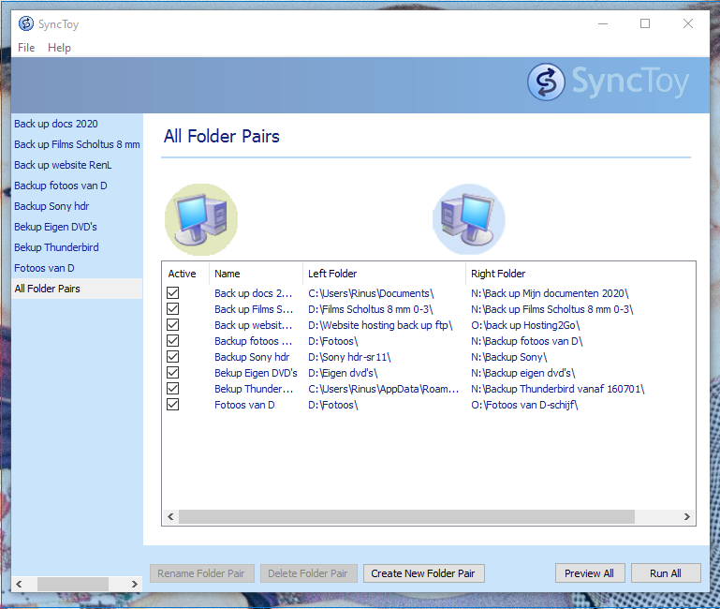Click the name "Back up Films S..." in list
Viewport: 720px width, 609px height.
click(x=254, y=309)
